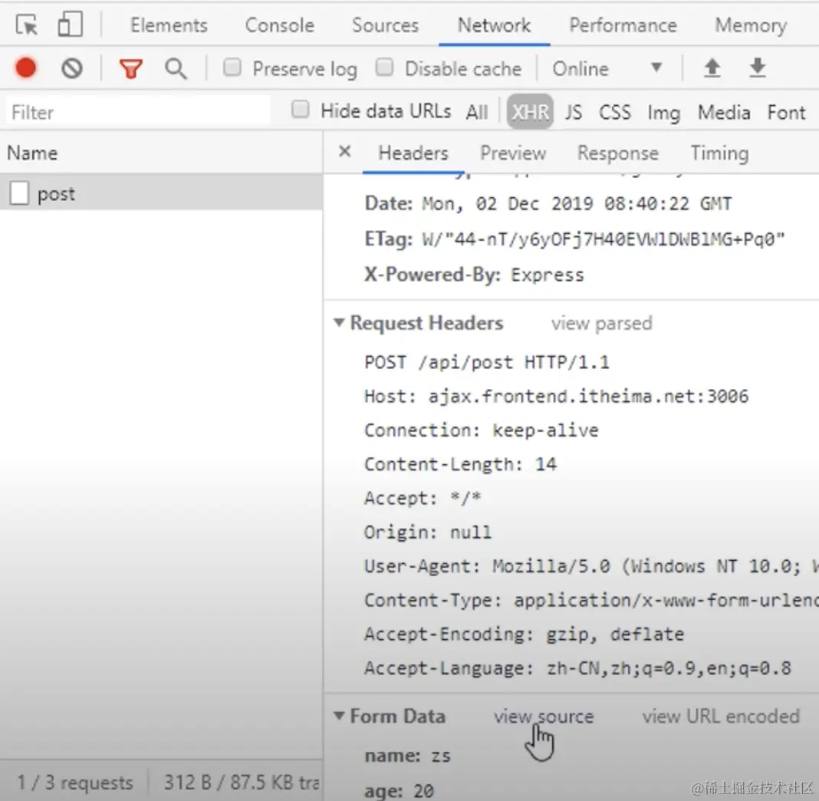Image resolution: width=819 pixels, height=801 pixels.
Task: Select the User-Agent header line
Action: click(591, 566)
